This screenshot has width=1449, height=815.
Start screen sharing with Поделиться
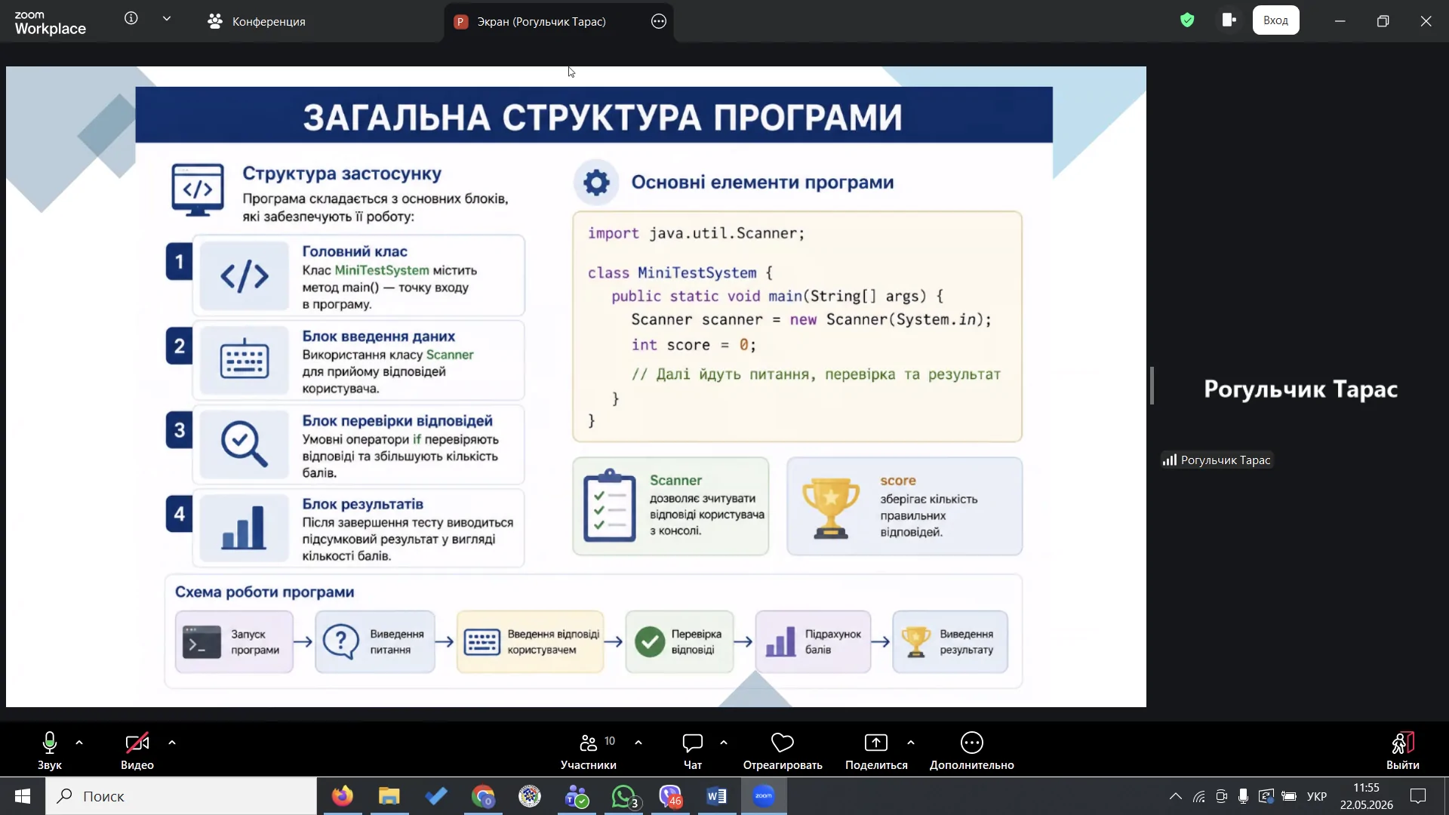(x=876, y=751)
